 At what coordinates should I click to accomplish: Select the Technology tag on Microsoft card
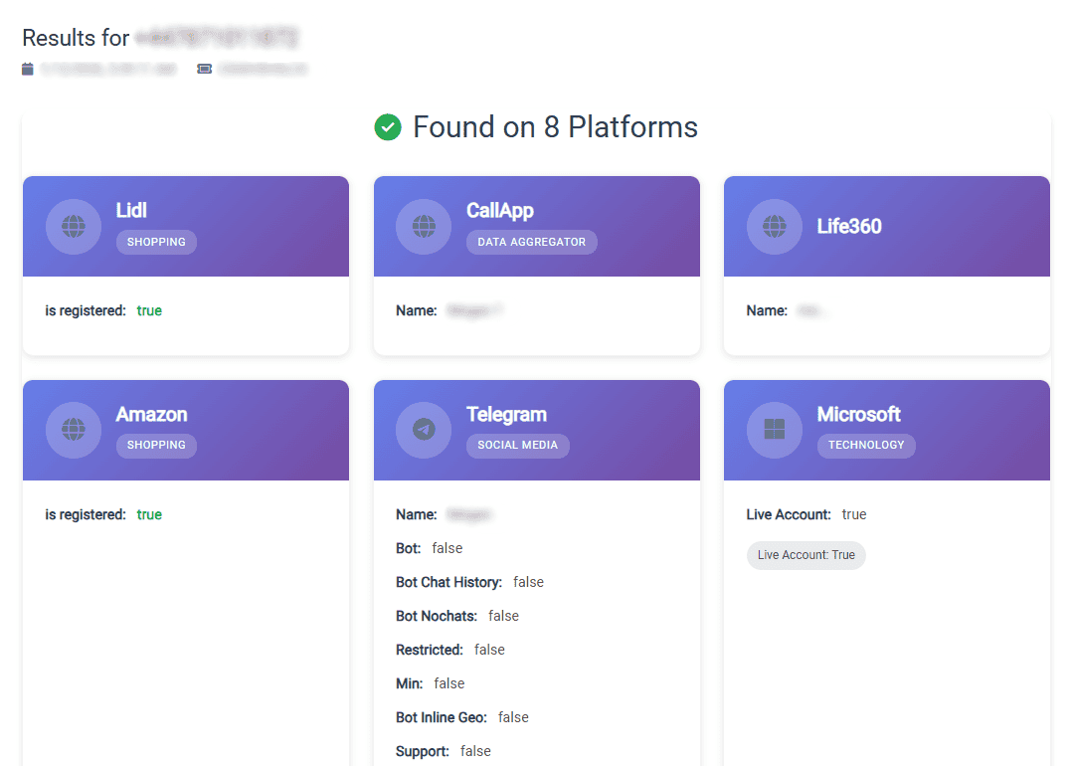pyautogui.click(x=866, y=445)
